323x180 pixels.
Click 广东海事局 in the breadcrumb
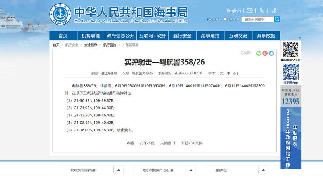130,45
